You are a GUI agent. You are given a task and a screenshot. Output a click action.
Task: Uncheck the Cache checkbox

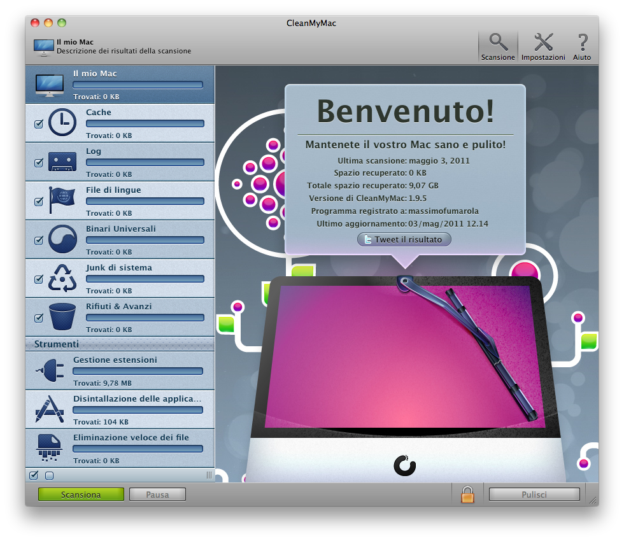click(38, 124)
